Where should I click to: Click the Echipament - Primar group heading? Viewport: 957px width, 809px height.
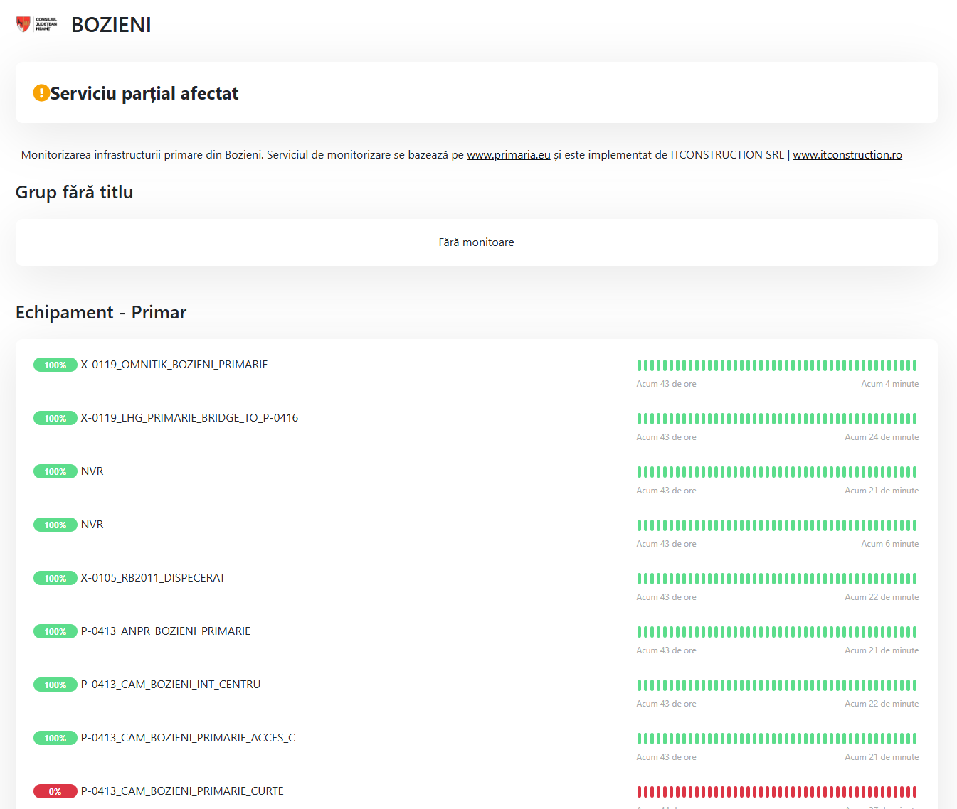tap(101, 313)
